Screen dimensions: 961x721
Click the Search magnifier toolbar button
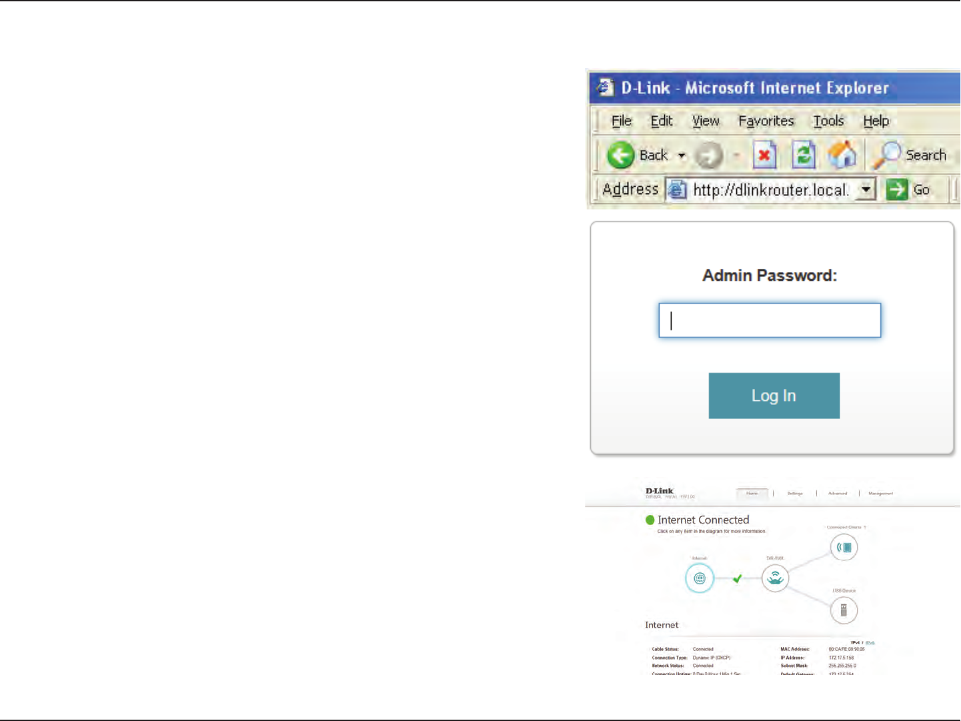pyautogui.click(x=910, y=155)
